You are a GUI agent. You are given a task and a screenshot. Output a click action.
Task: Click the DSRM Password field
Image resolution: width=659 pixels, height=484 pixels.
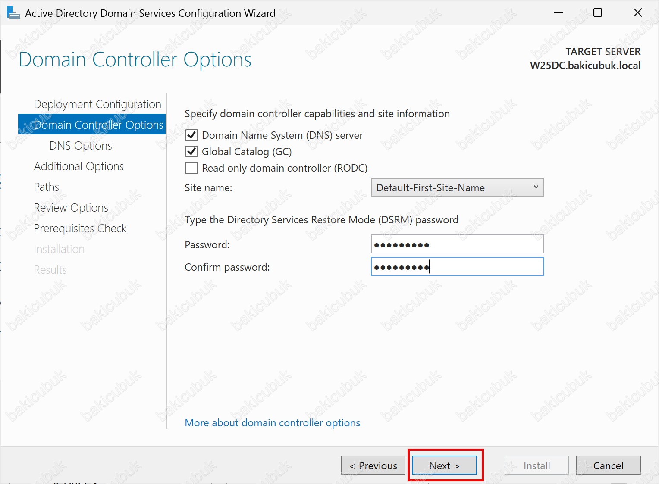pyautogui.click(x=457, y=244)
